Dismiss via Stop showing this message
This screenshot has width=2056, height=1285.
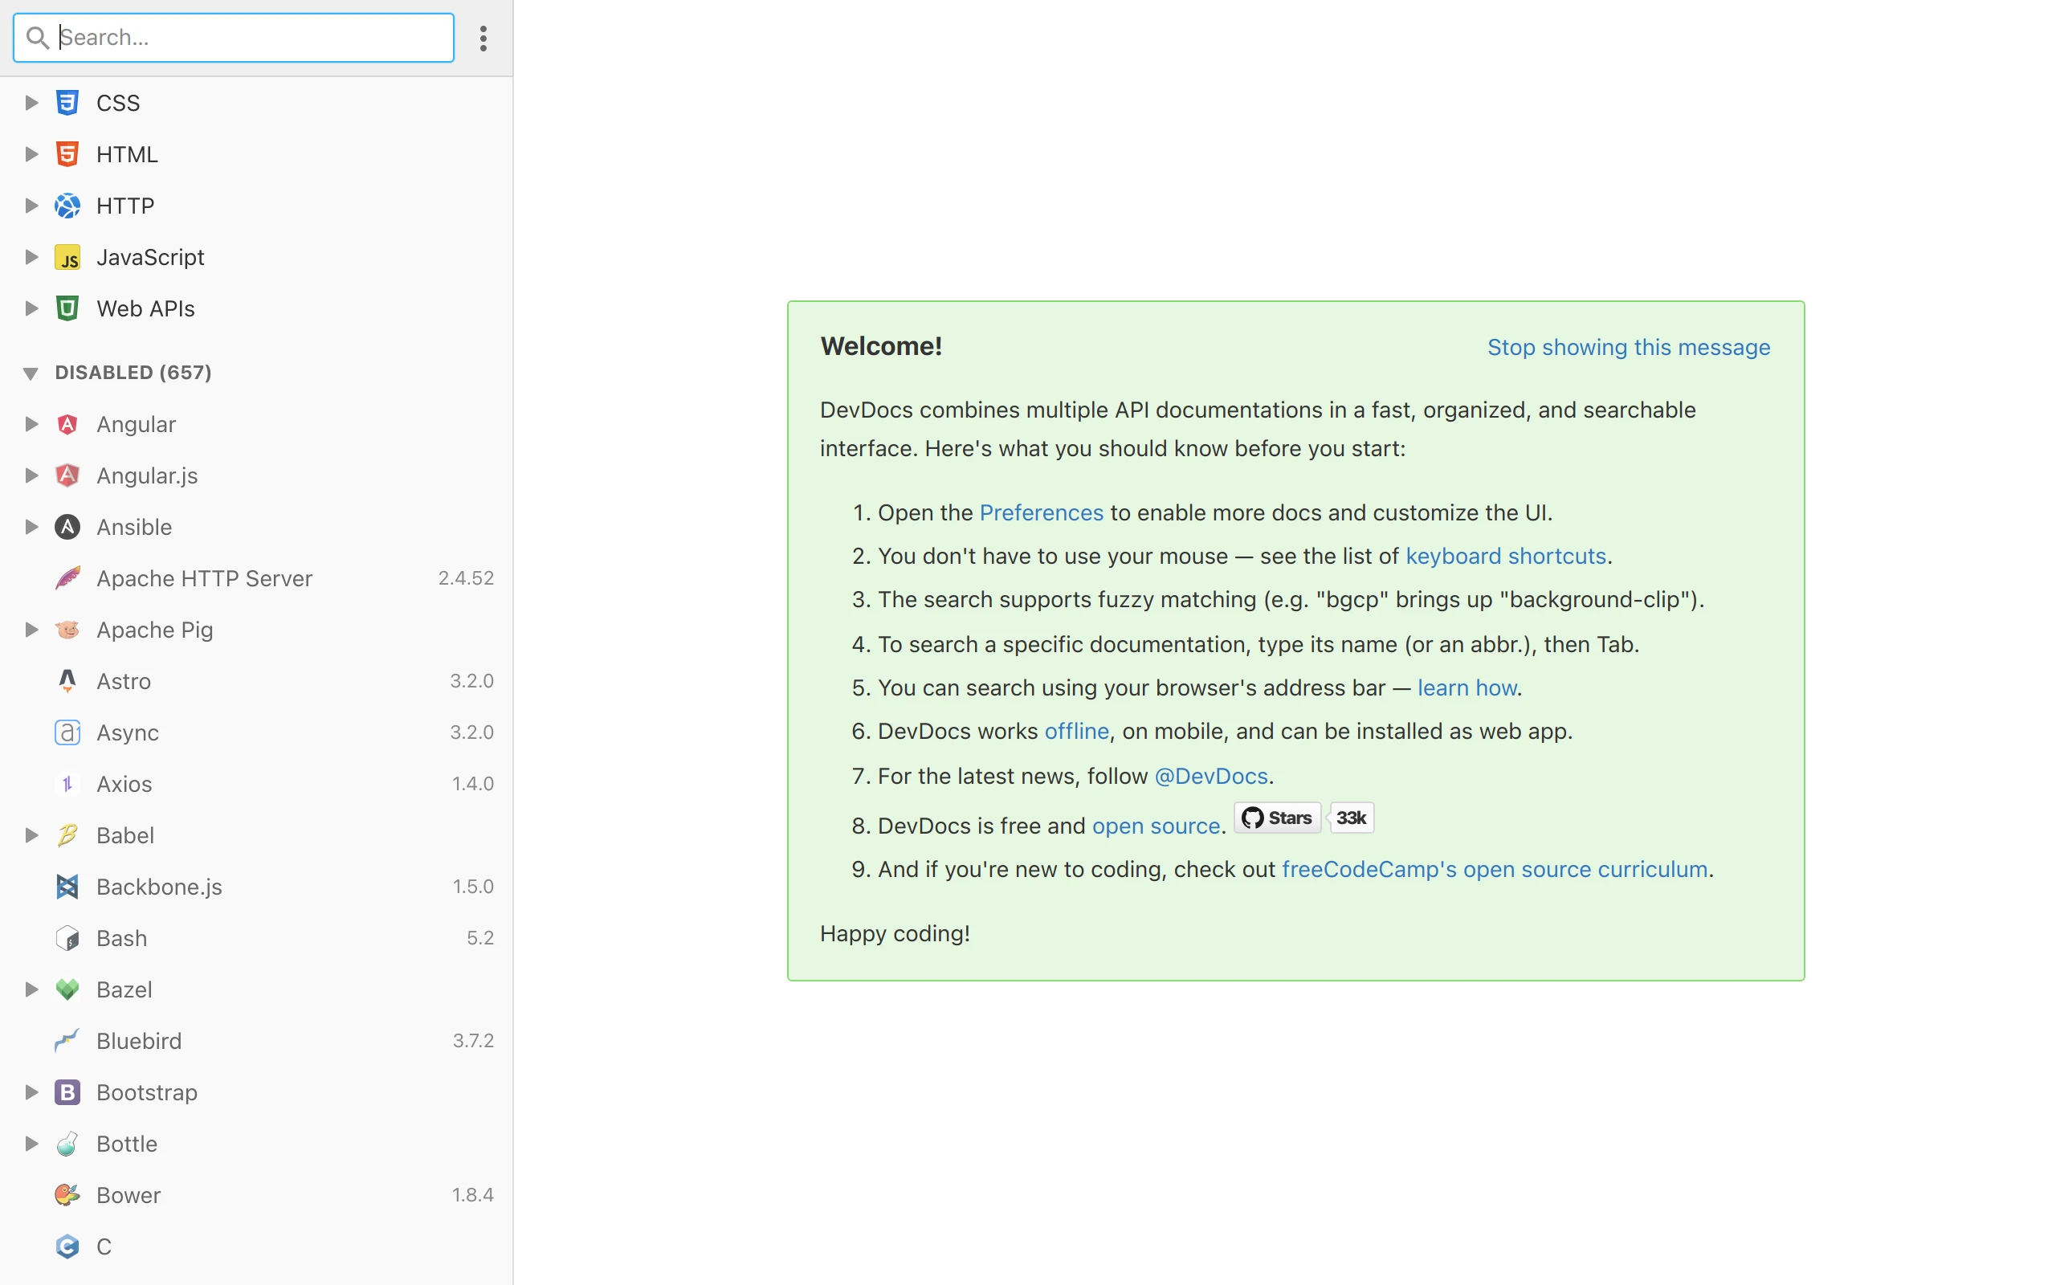pos(1628,347)
